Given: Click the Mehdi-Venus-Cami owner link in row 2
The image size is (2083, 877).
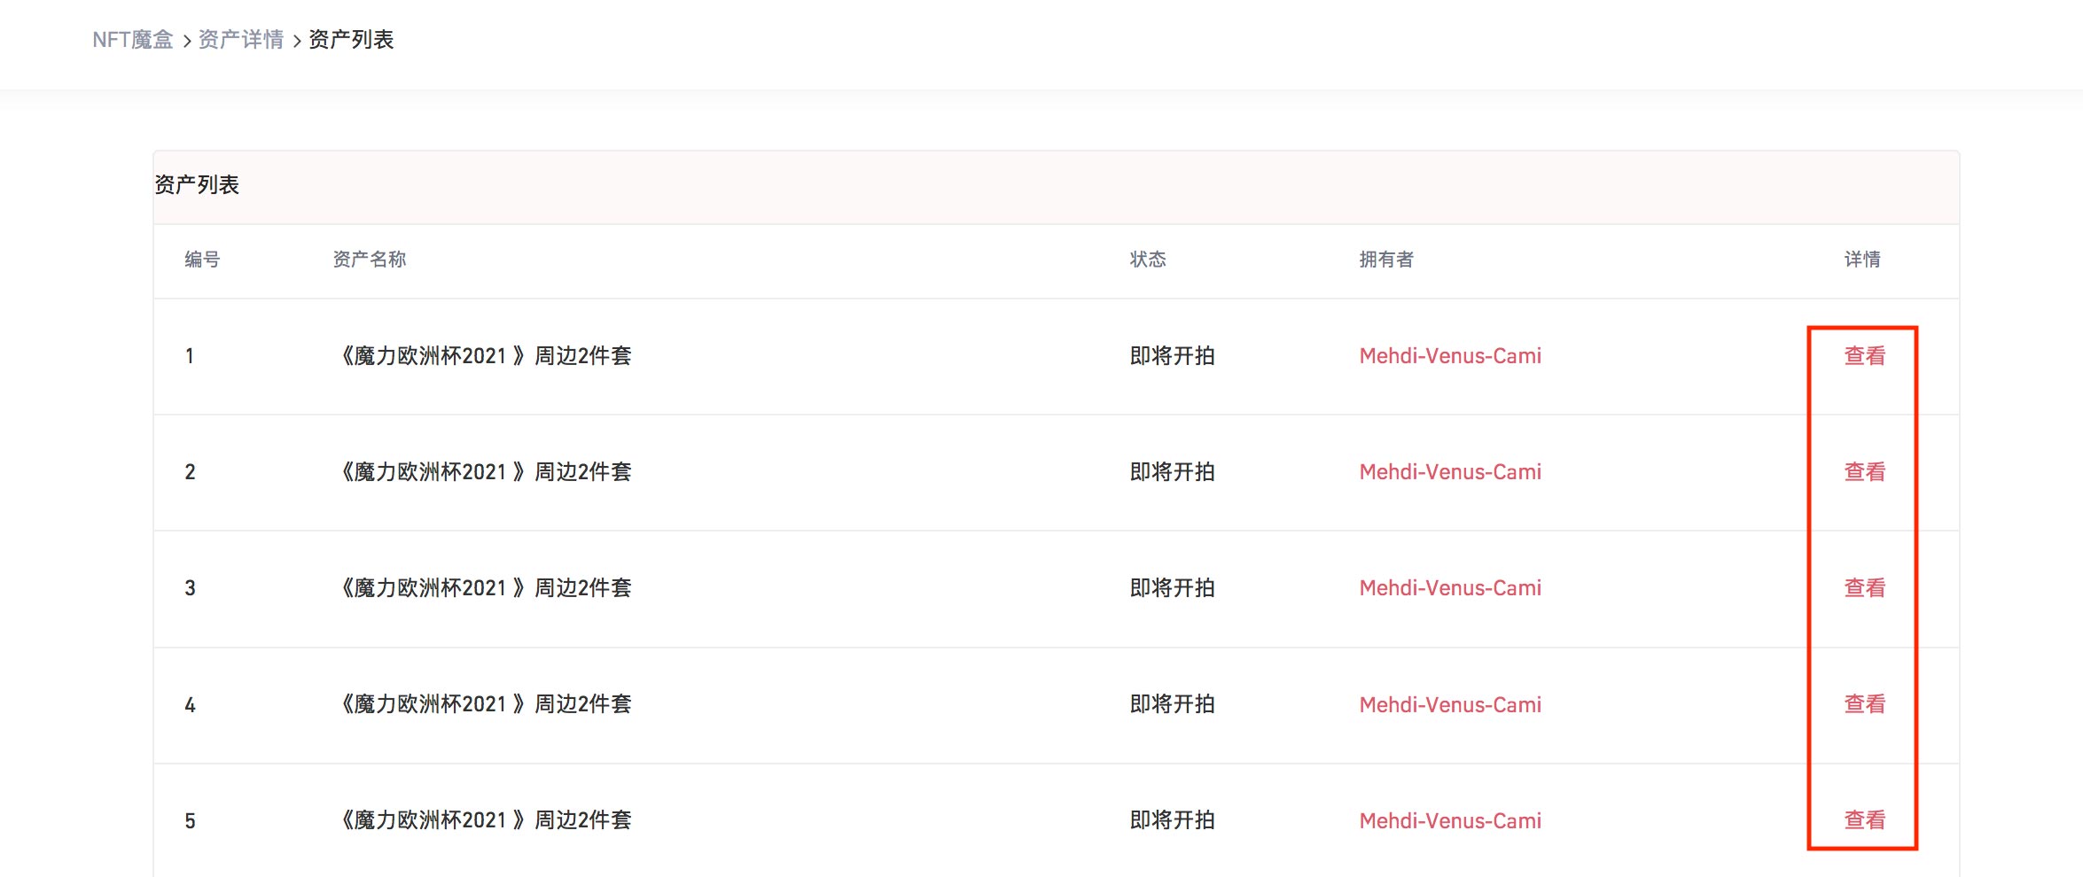Looking at the screenshot, I should pyautogui.click(x=1450, y=472).
